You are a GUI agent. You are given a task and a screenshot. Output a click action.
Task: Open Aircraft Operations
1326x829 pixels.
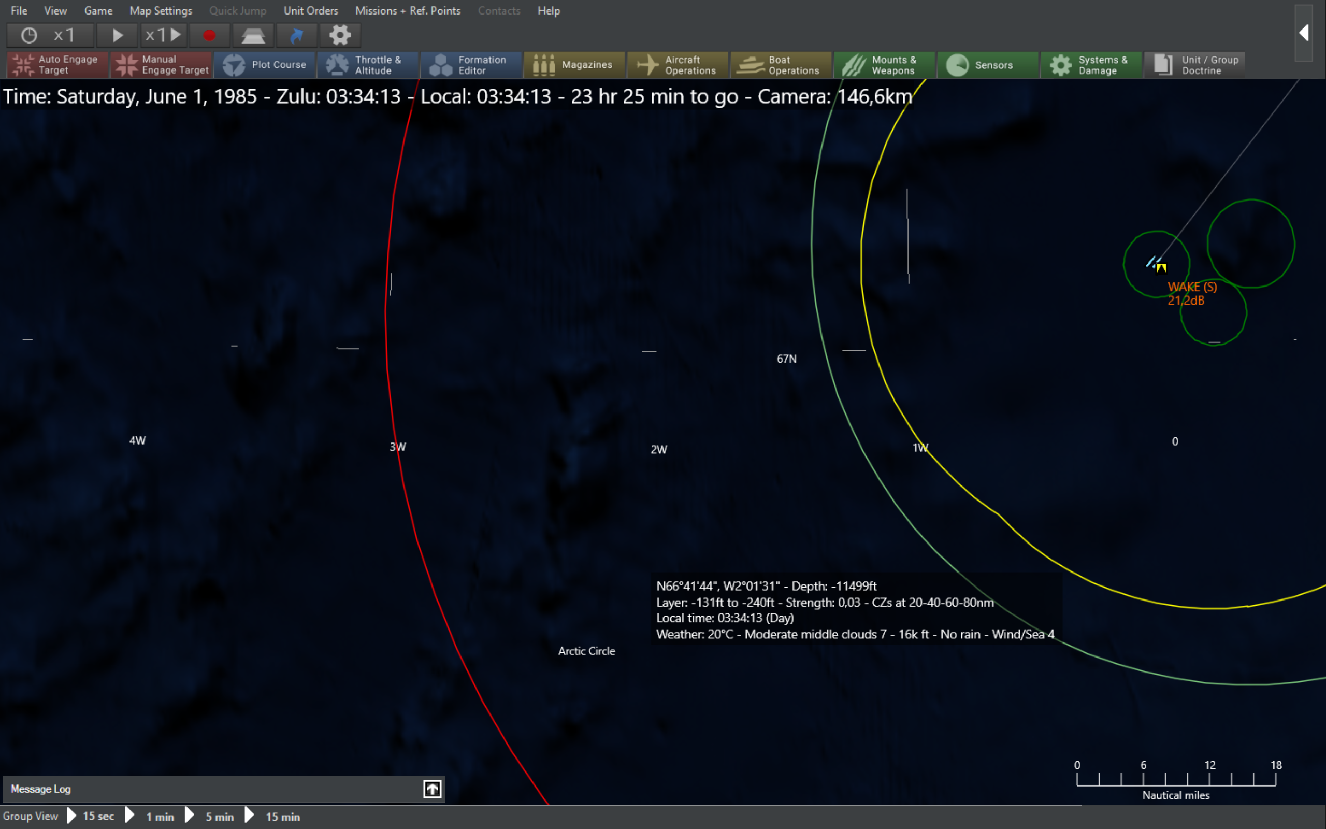678,65
